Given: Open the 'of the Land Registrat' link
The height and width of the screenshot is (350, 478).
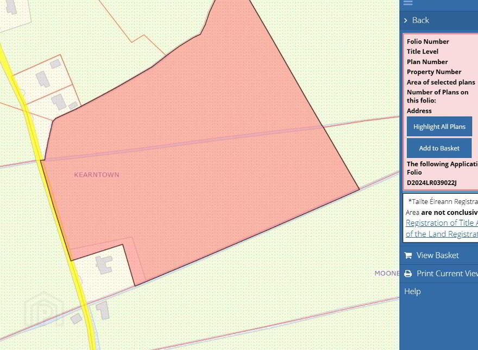Looking at the screenshot, I should pyautogui.click(x=442, y=234).
